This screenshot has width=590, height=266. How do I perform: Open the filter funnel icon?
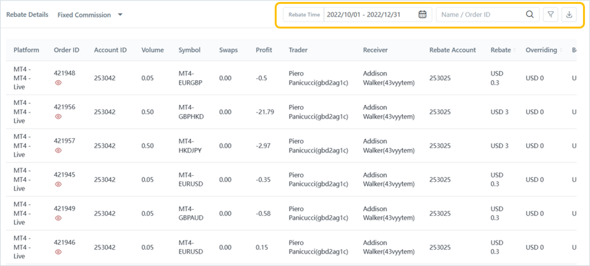[550, 14]
